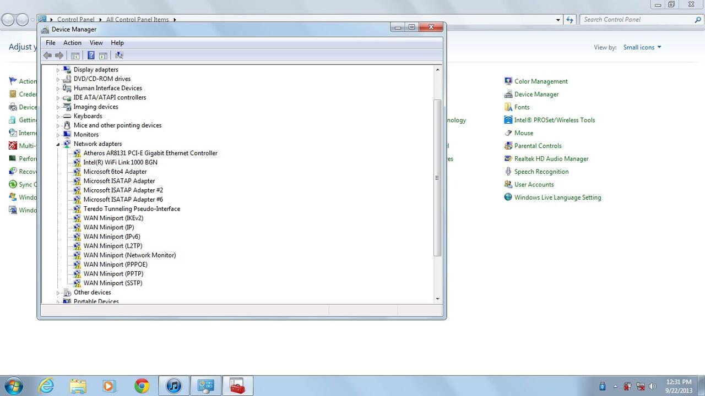Expand Other devices node
Screen dimensions: 705x396
point(58,293)
